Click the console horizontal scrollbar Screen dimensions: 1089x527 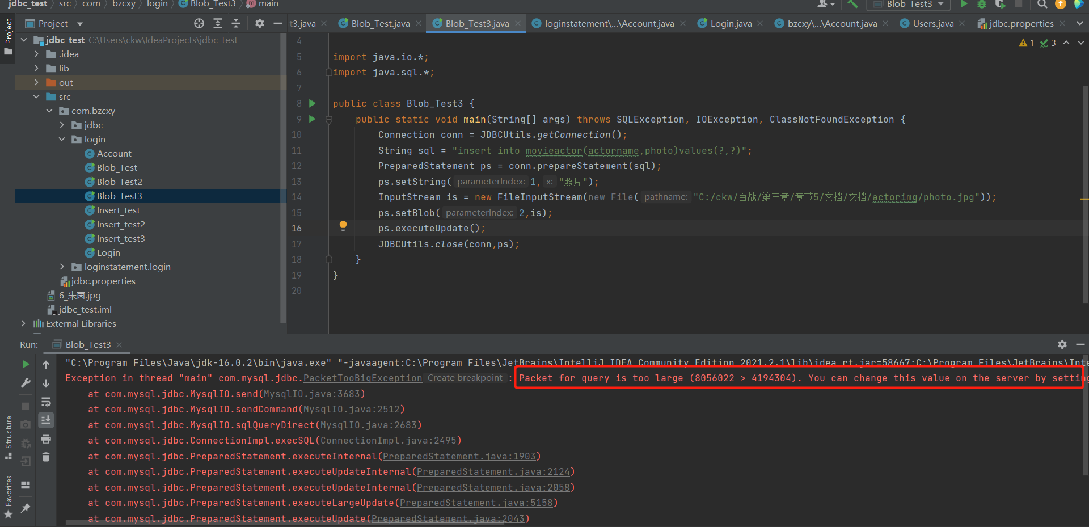pos(284,522)
